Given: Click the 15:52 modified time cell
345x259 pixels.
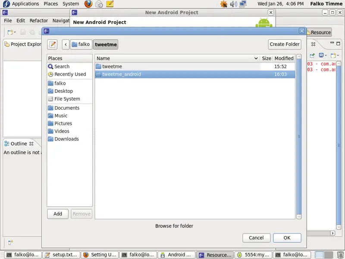Looking at the screenshot, I should [281, 66].
